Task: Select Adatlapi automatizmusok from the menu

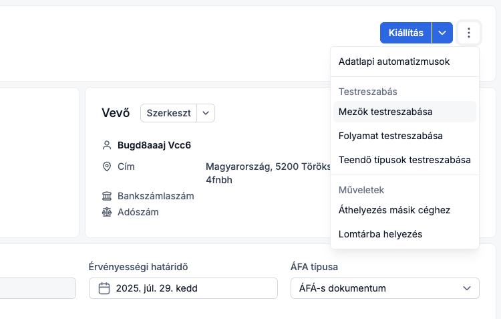Action: click(x=394, y=62)
